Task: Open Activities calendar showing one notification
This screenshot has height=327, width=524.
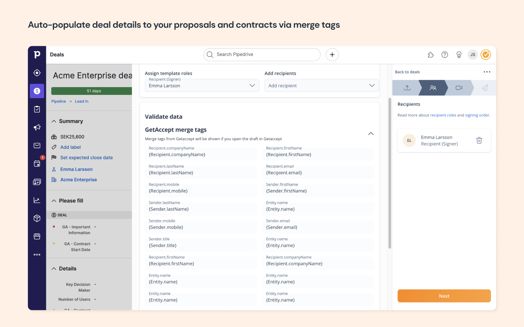Action: click(37, 163)
